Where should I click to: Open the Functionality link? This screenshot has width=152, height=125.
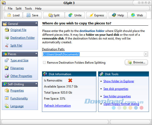pyautogui.click(x=19, y=98)
